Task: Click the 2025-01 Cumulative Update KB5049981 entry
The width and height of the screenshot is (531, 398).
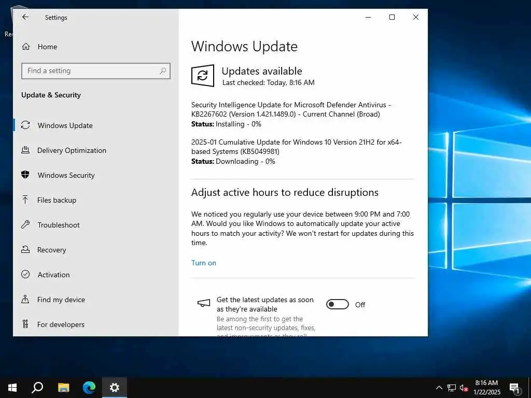Action: (297, 147)
